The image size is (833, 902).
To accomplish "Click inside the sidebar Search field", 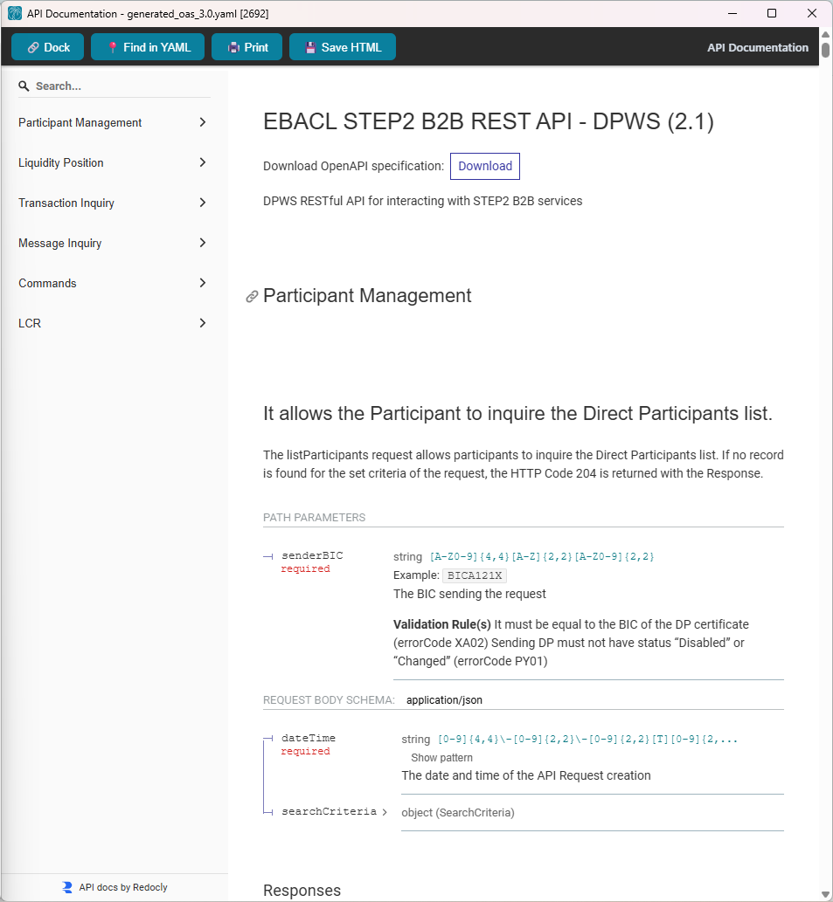I will pyautogui.click(x=114, y=86).
